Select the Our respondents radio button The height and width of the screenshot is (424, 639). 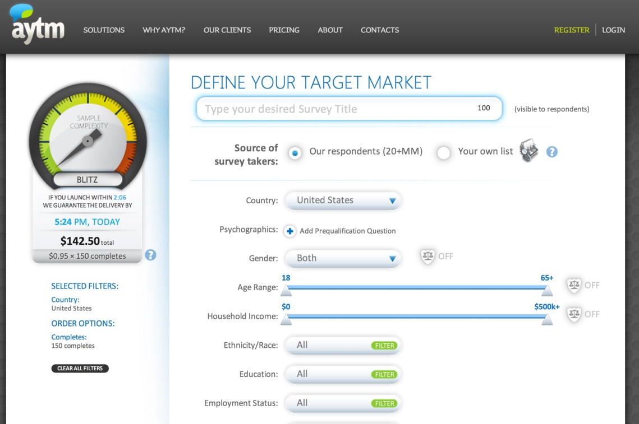295,152
